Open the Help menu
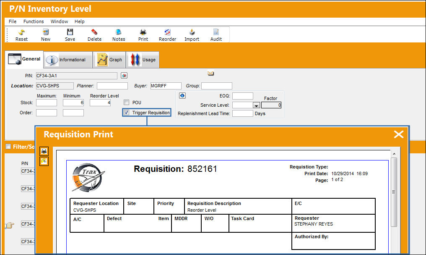This screenshot has height=255, width=426. (x=80, y=21)
